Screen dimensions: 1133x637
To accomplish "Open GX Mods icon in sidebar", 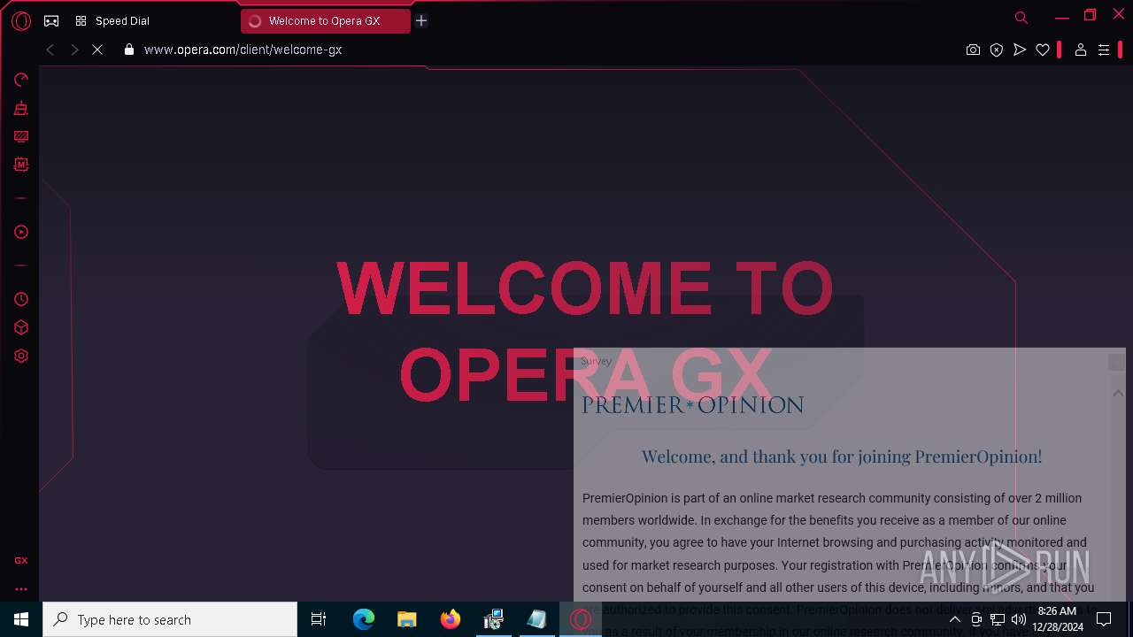I will click(21, 165).
